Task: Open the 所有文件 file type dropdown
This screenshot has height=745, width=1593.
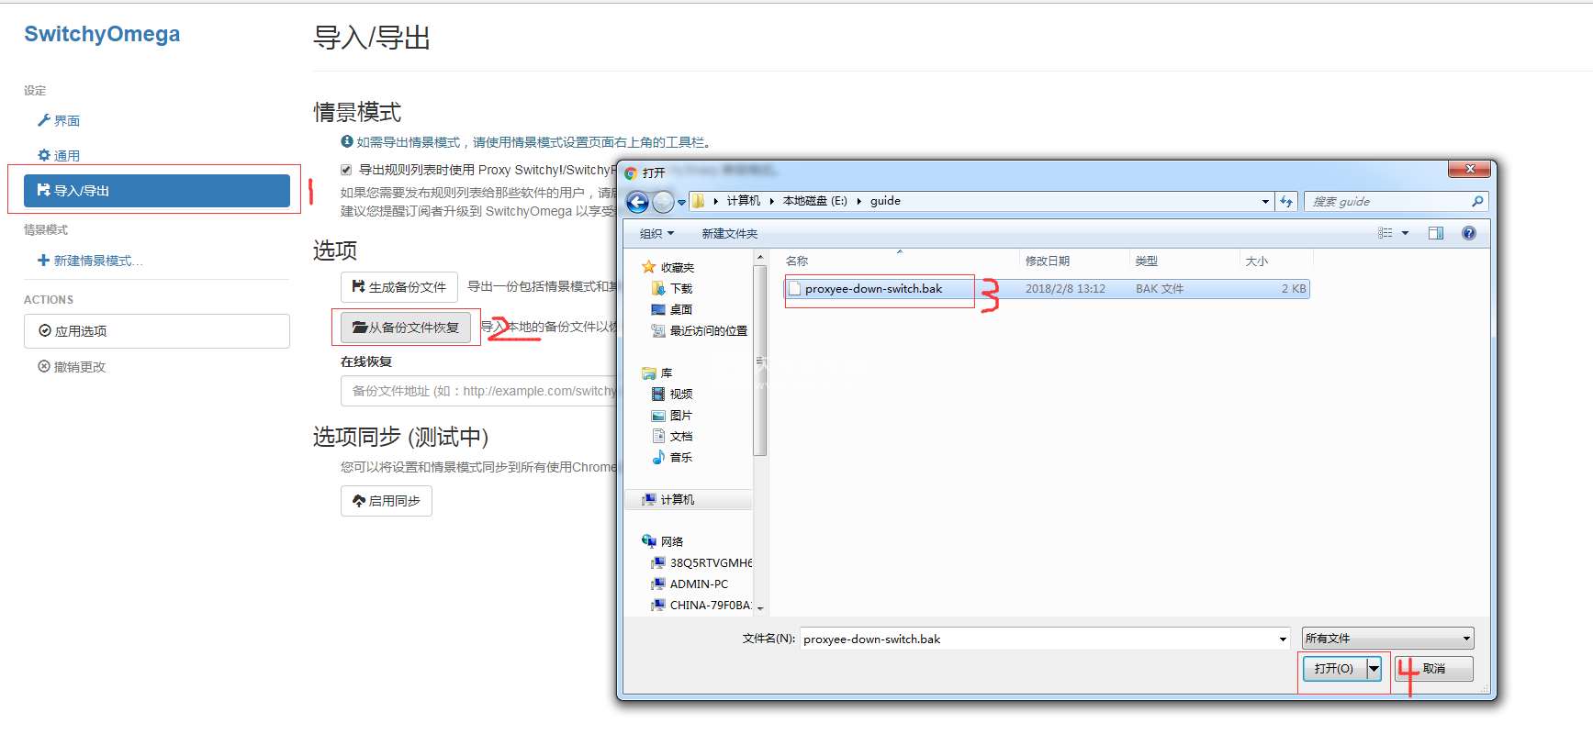Action: 1387,639
